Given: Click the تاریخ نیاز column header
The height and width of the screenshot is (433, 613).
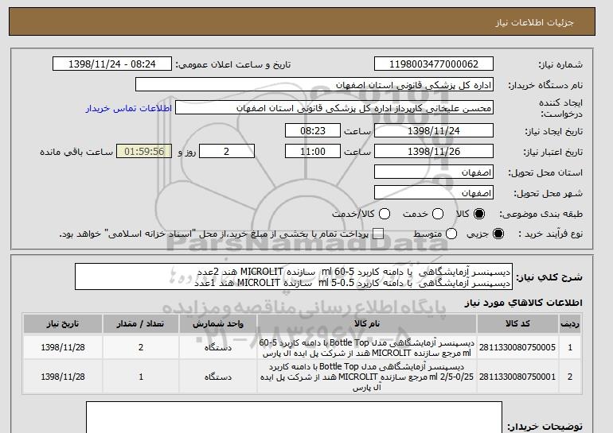Looking at the screenshot, I should (x=63, y=324).
